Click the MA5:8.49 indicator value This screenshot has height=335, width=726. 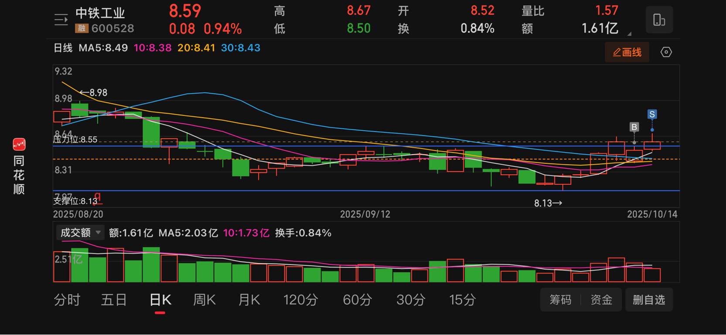pos(103,48)
